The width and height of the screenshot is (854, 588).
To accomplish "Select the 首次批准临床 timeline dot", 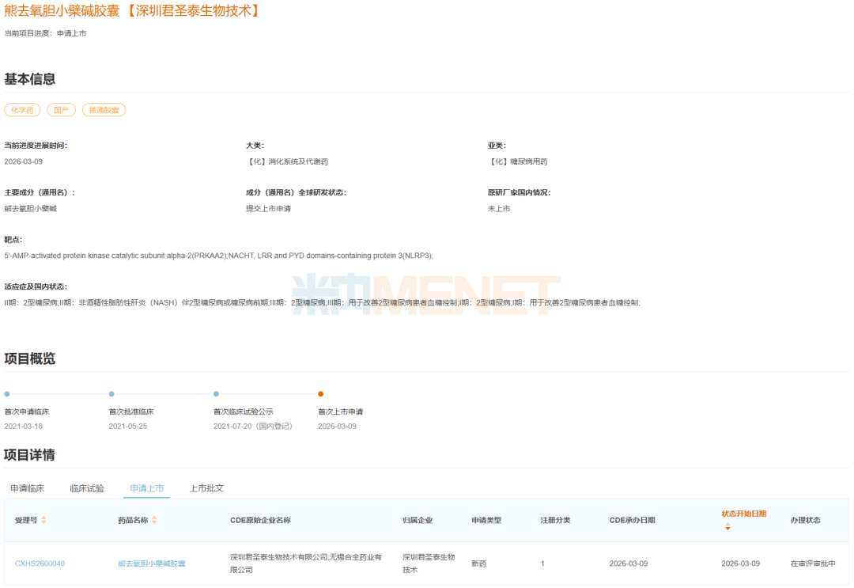I will 111,393.
